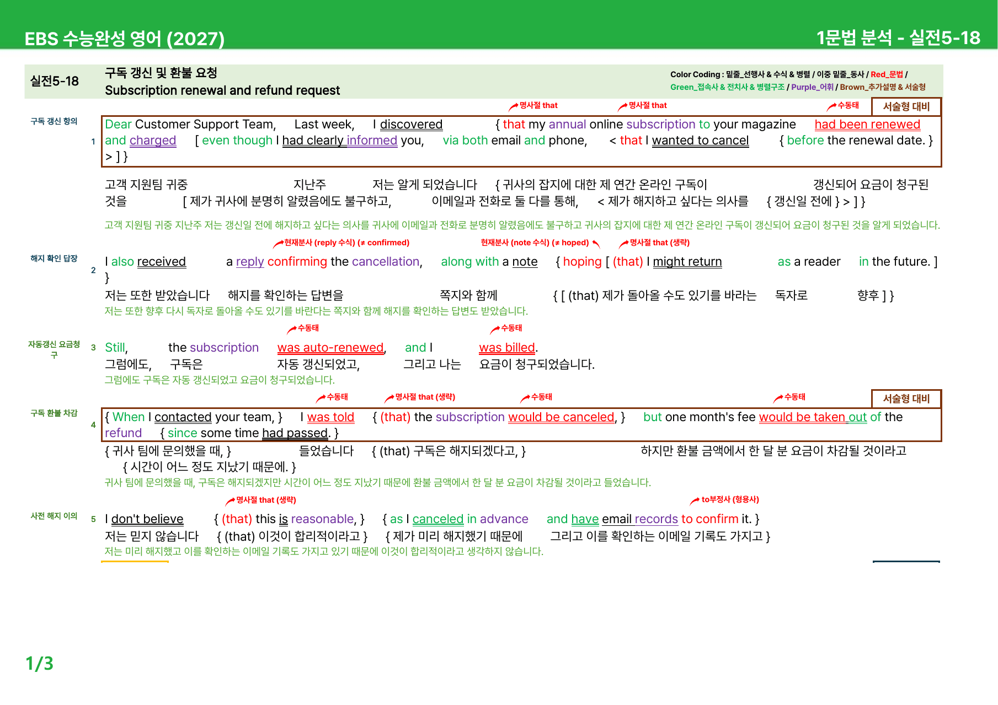
Task: Click the Red_문법 color coding legend
Action: pos(887,74)
